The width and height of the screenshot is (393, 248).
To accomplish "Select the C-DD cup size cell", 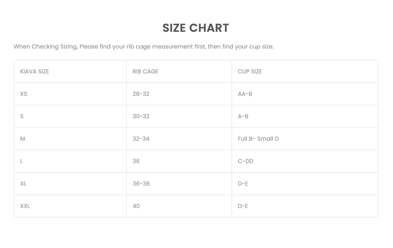I will (x=246, y=161).
